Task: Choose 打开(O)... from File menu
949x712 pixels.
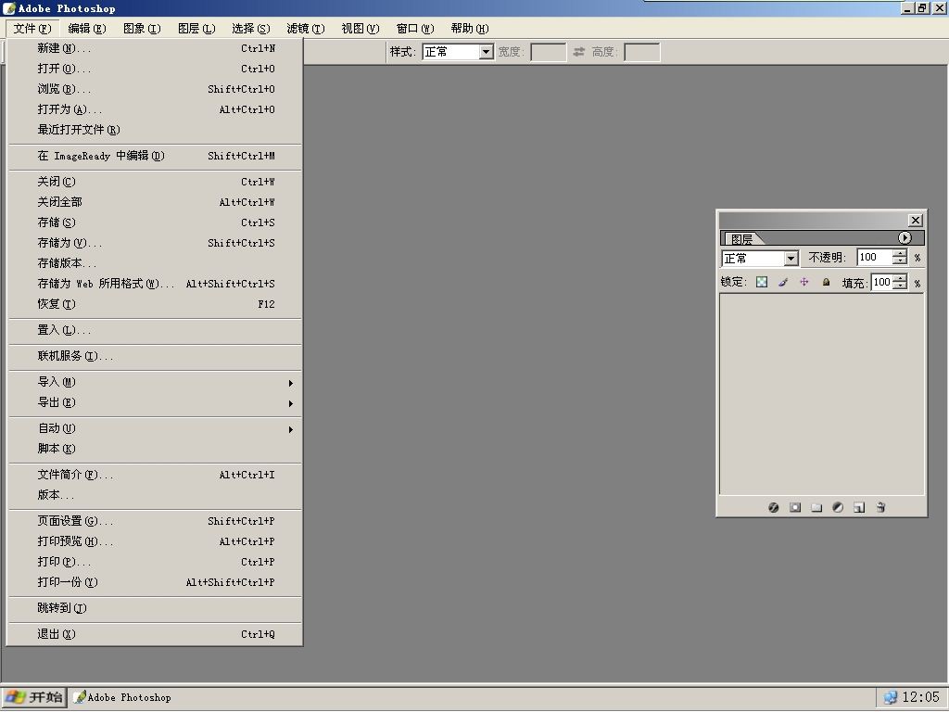Action: (x=155, y=69)
